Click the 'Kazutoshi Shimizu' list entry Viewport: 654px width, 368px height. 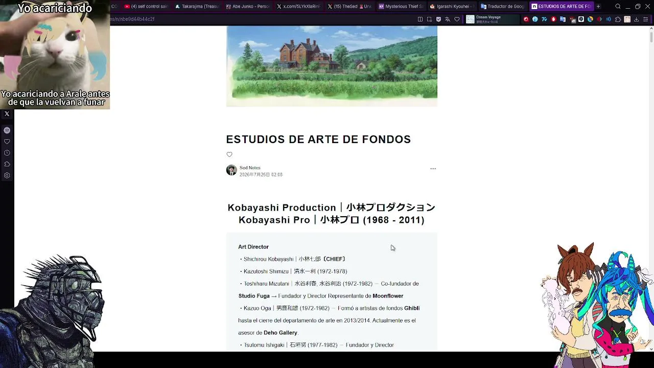click(x=293, y=271)
